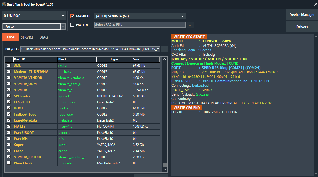Open the 0-UNISOC brand dropdown
Screen dimensions: 318x177
coord(34,16)
